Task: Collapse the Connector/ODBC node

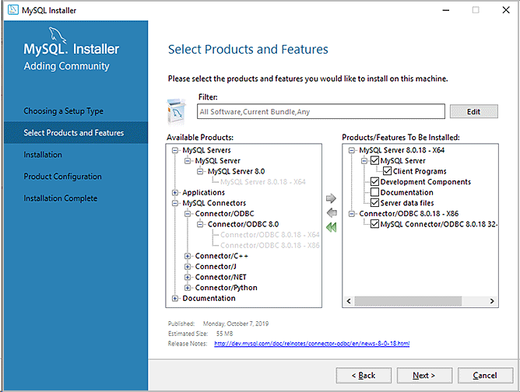Action: pos(188,214)
